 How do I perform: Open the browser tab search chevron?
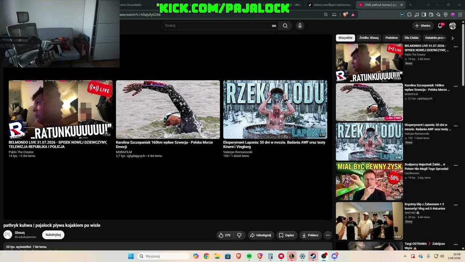(428, 5)
